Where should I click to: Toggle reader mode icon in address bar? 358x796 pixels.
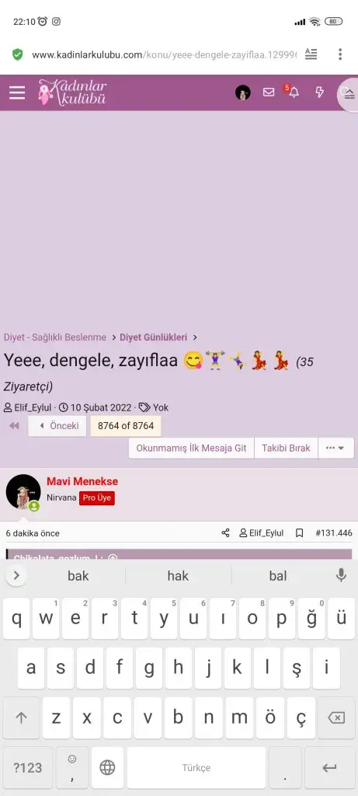(311, 54)
